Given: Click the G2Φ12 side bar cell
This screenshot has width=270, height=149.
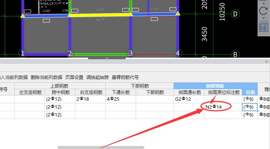Looking at the screenshot, I should [x=189, y=99].
